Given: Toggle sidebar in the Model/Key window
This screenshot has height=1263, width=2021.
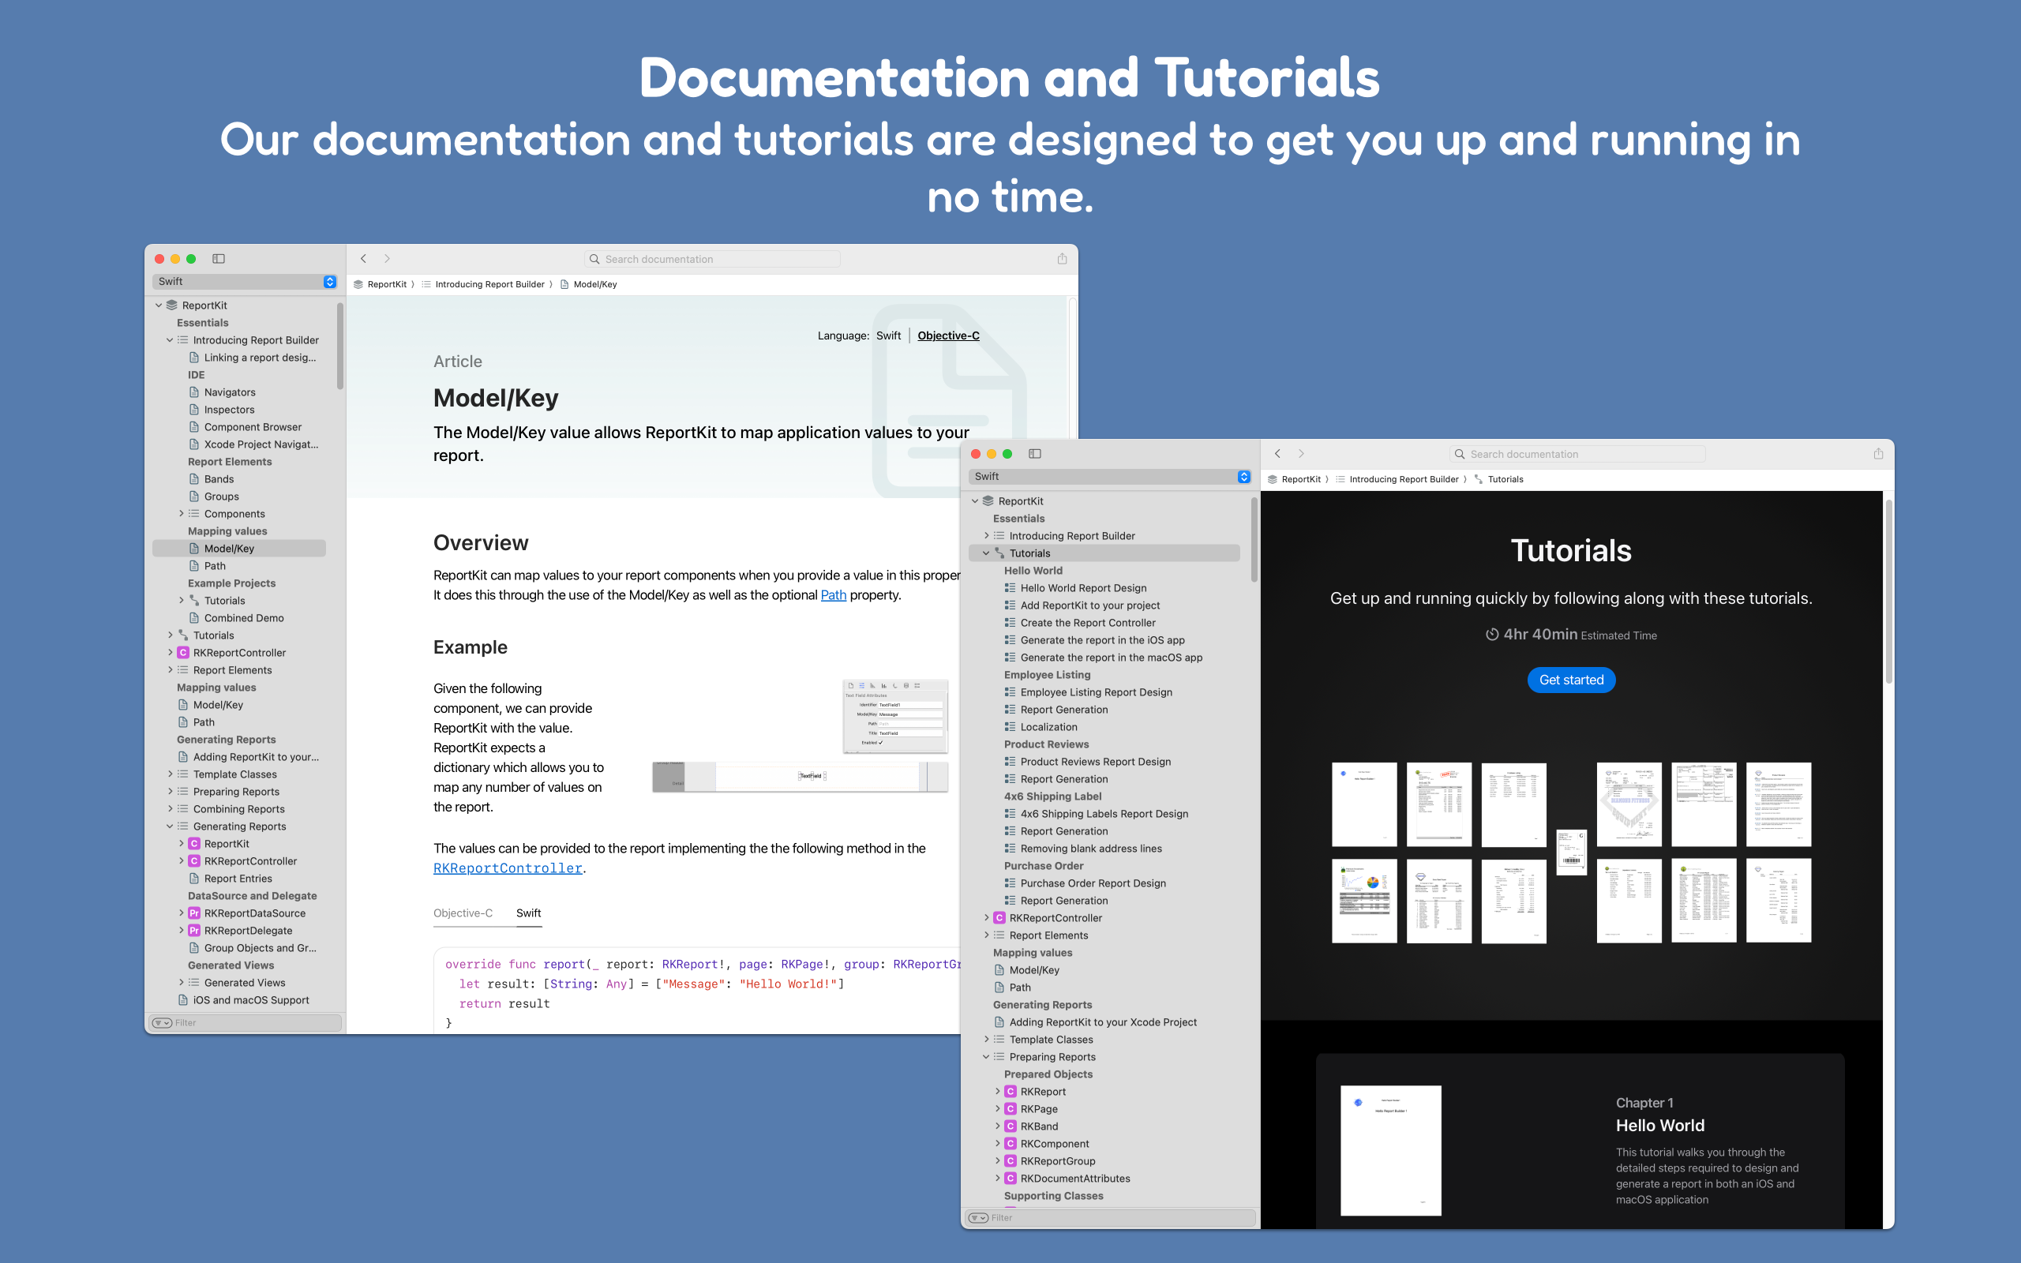Looking at the screenshot, I should pyautogui.click(x=219, y=259).
